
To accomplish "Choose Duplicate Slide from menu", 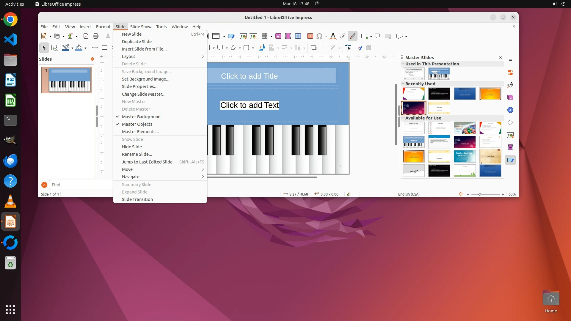I will [x=137, y=42].
